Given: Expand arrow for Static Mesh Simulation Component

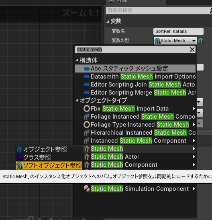Looking at the screenshot, I should [x=194, y=189].
